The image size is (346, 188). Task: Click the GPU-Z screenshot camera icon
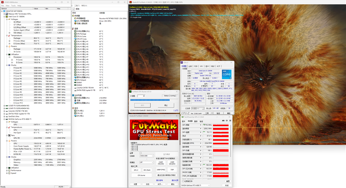pyautogui.click(x=223, y=121)
